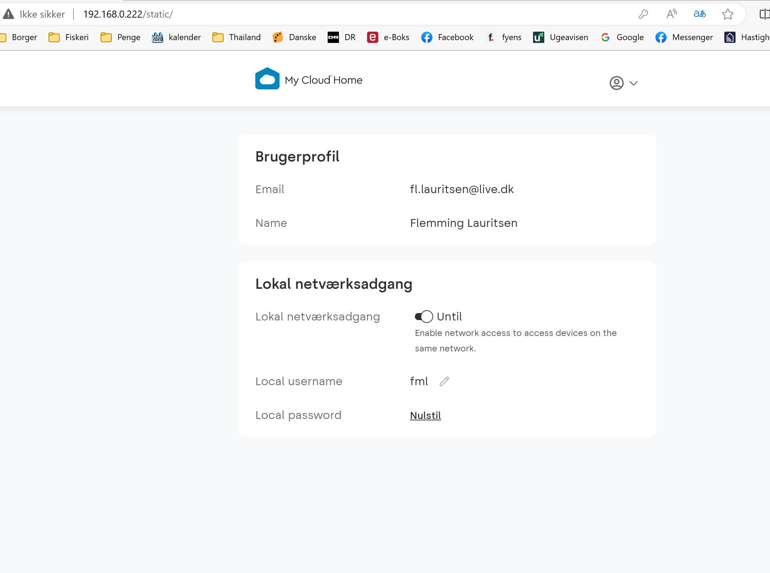Click the My Cloud Home logo
This screenshot has height=573, width=770.
pyautogui.click(x=309, y=79)
